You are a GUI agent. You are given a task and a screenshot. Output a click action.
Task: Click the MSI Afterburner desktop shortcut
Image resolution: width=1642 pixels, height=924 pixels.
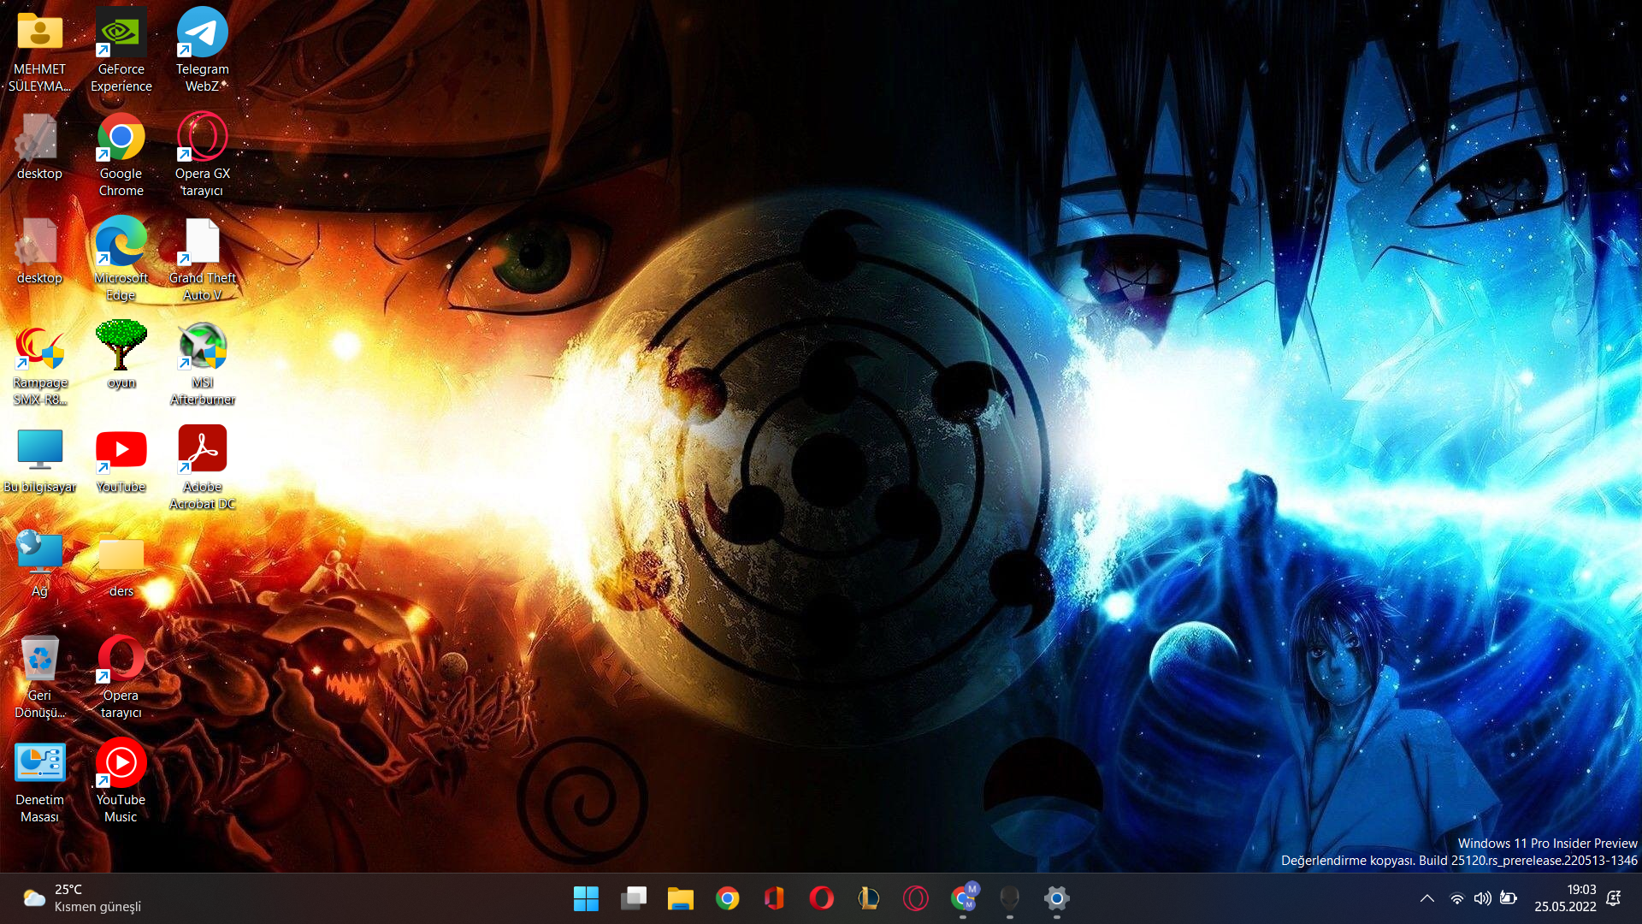tap(203, 348)
